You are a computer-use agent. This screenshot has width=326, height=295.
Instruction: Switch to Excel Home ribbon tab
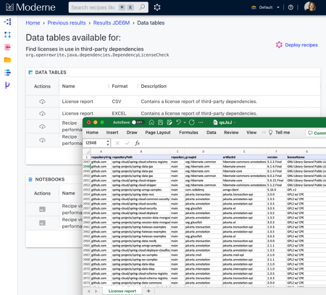(x=92, y=133)
